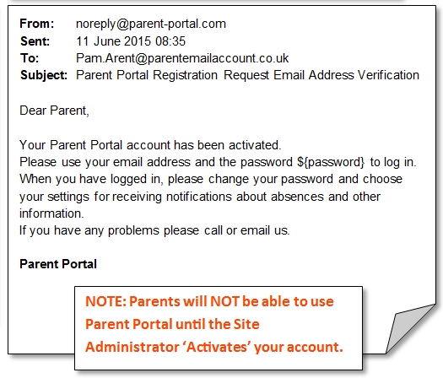Viewport: 443px width, 378px height.
Task: Click the Subject: label
Action: pyautogui.click(x=44, y=76)
